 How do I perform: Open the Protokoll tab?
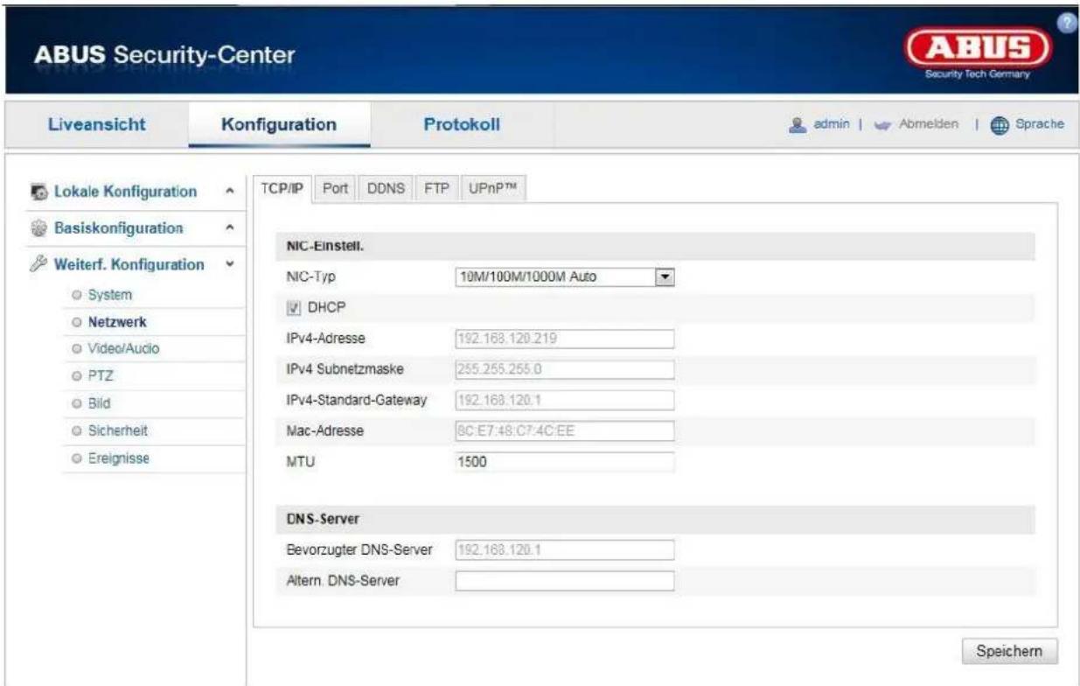(x=462, y=124)
